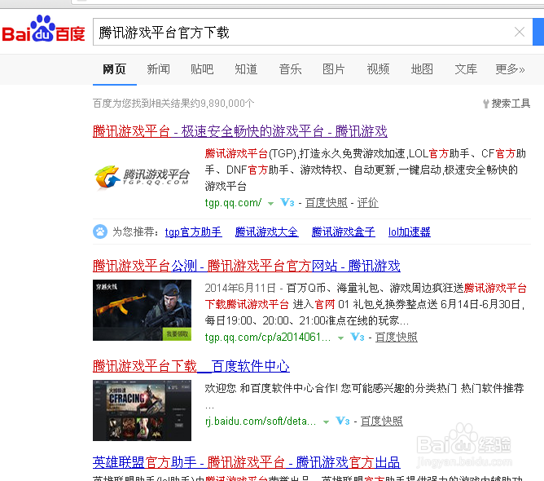
Task: Click the CFRACING screenshot thumbnail
Action: click(x=142, y=410)
